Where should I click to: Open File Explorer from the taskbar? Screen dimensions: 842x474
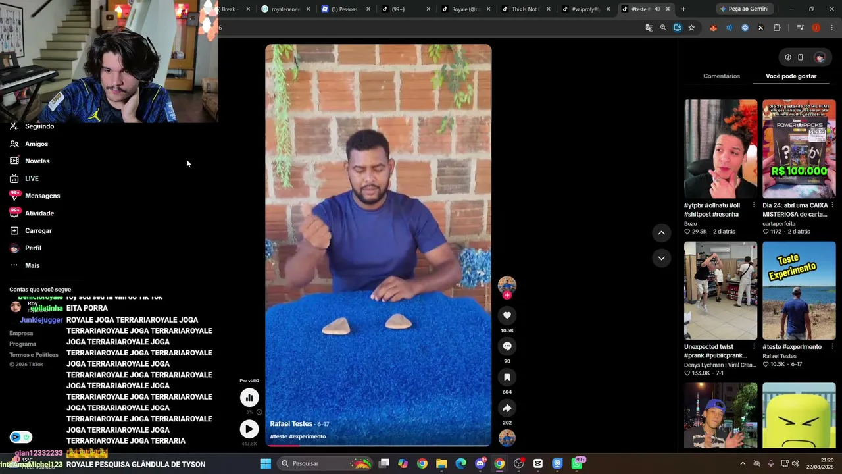tap(441, 463)
